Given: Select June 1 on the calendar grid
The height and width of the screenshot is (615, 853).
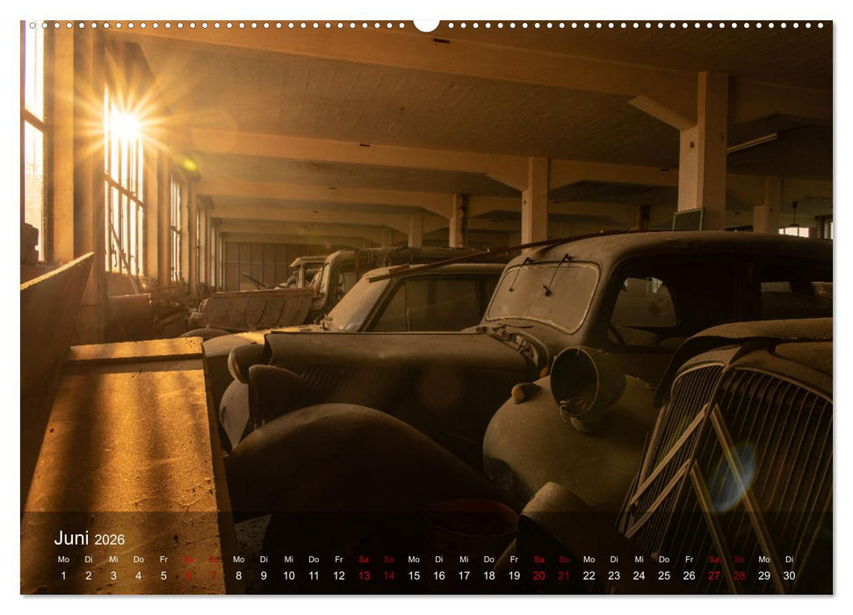Looking at the screenshot, I should tap(61, 573).
